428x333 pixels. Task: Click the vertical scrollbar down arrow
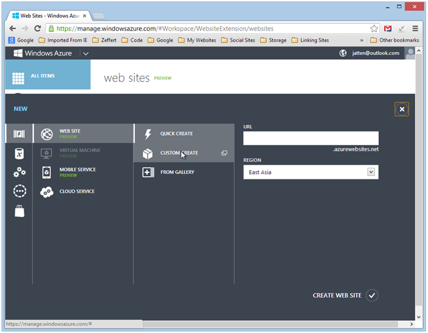(419, 316)
